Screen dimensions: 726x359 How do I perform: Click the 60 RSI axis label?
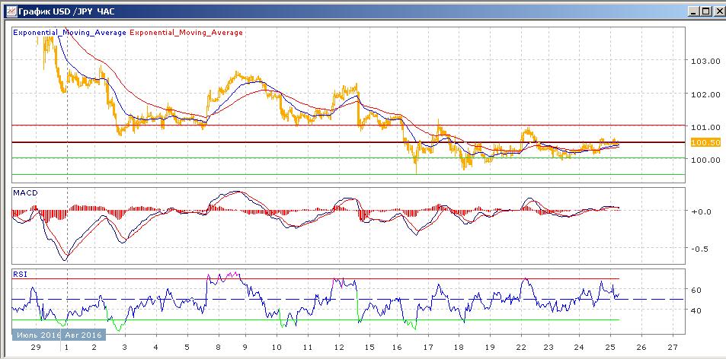pos(696,290)
